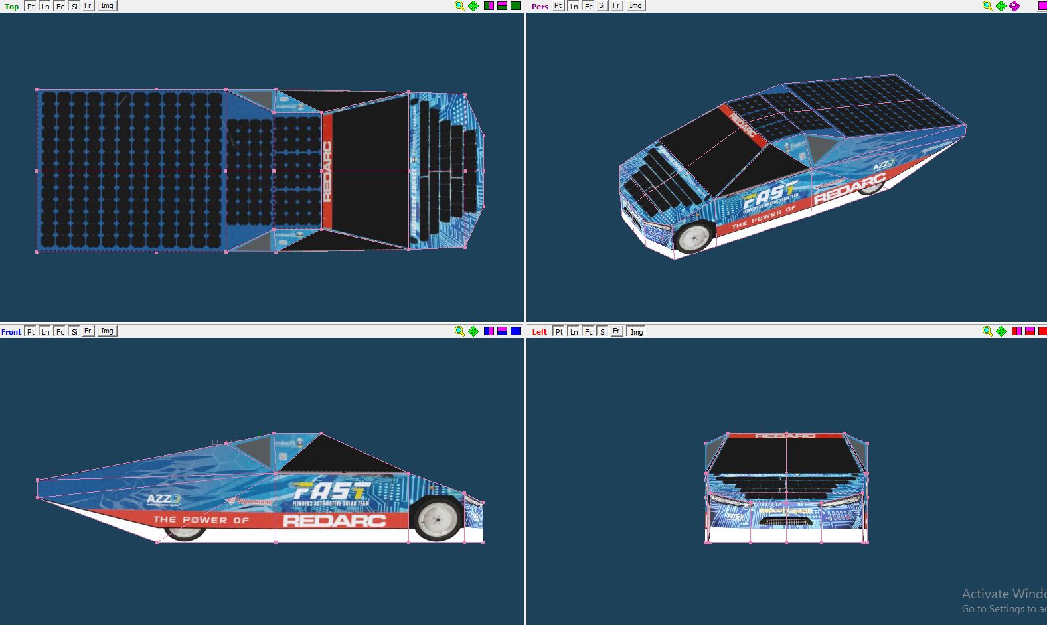Click the green pan icon in Top view
1047x625 pixels.
tap(473, 6)
